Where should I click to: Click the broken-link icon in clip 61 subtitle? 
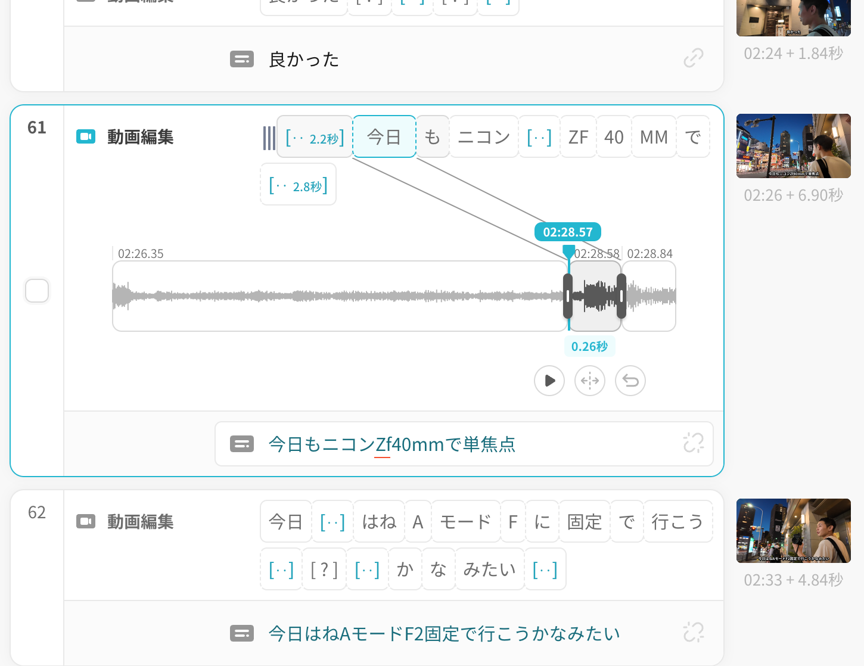pos(694,443)
